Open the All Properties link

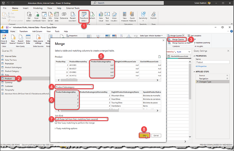[x=201, y=66]
